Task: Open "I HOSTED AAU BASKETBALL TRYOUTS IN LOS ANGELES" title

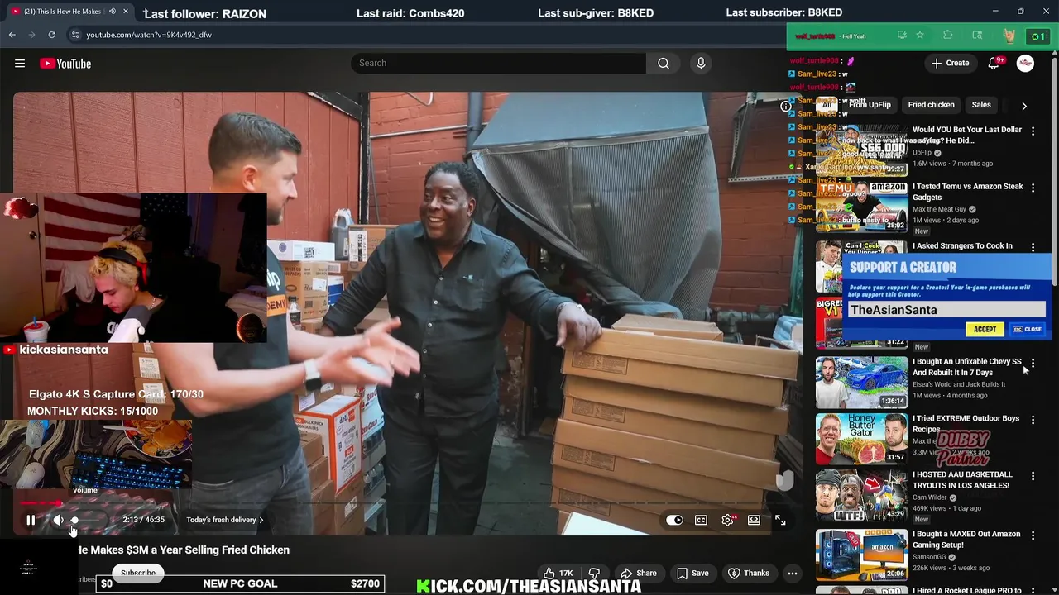Action: click(962, 480)
